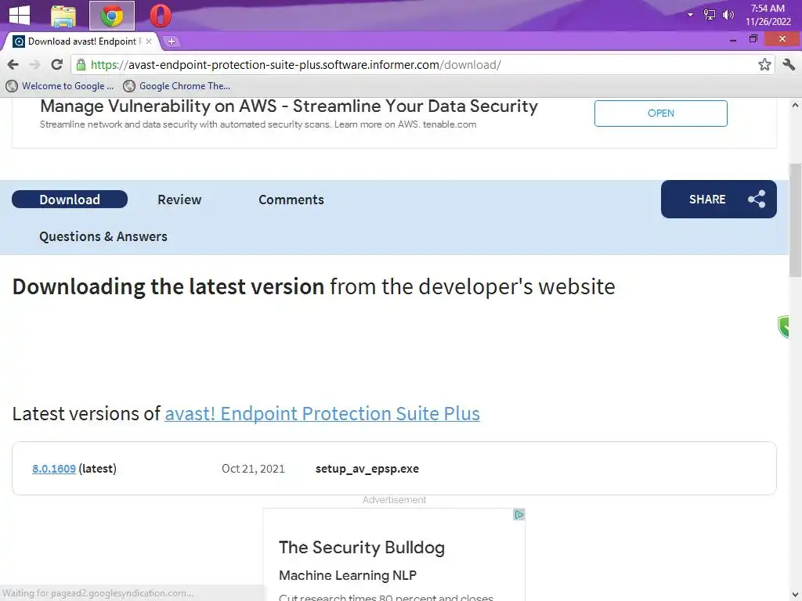Click the Manage Vulnerability on AWS ad headline
802x601 pixels.
click(x=289, y=106)
